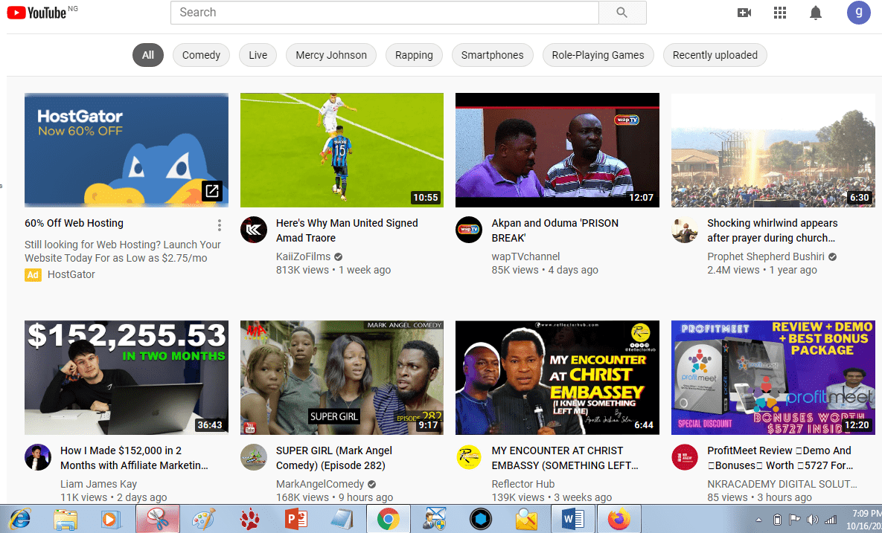
Task: Open the account avatar labeled g
Action: pos(858,13)
